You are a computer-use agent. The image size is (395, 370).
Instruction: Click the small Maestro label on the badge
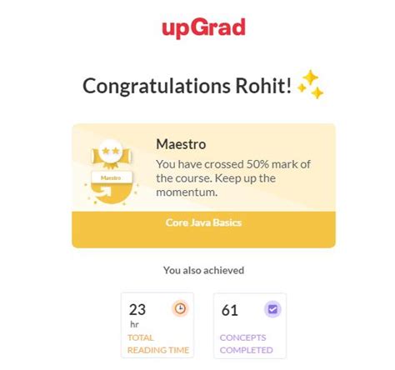[x=111, y=177]
